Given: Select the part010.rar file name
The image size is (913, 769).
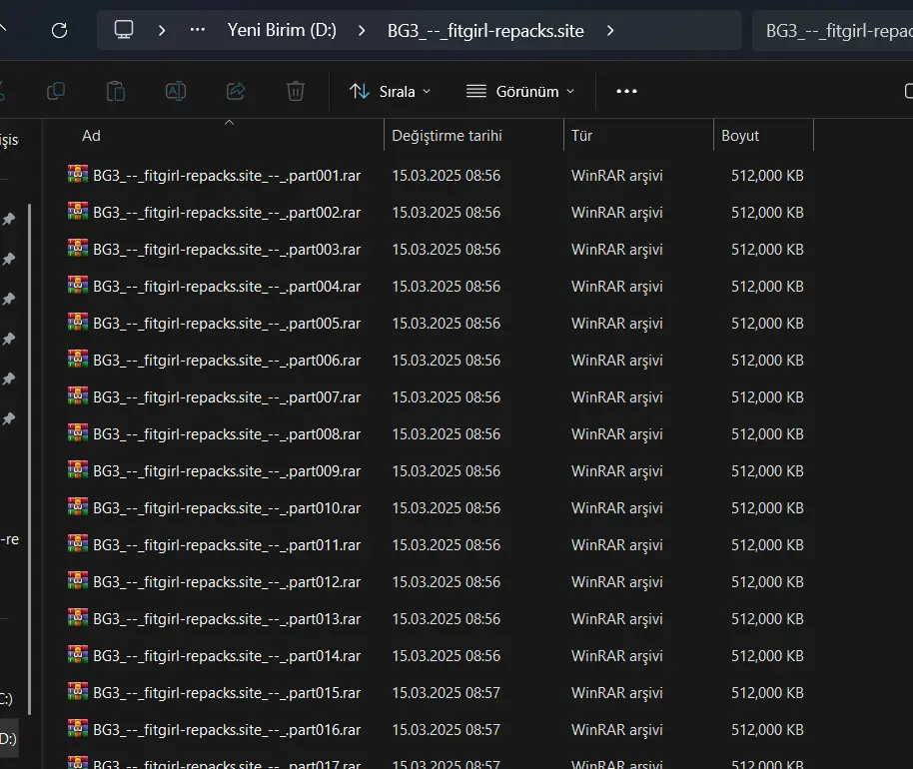Looking at the screenshot, I should pyautogui.click(x=227, y=508).
